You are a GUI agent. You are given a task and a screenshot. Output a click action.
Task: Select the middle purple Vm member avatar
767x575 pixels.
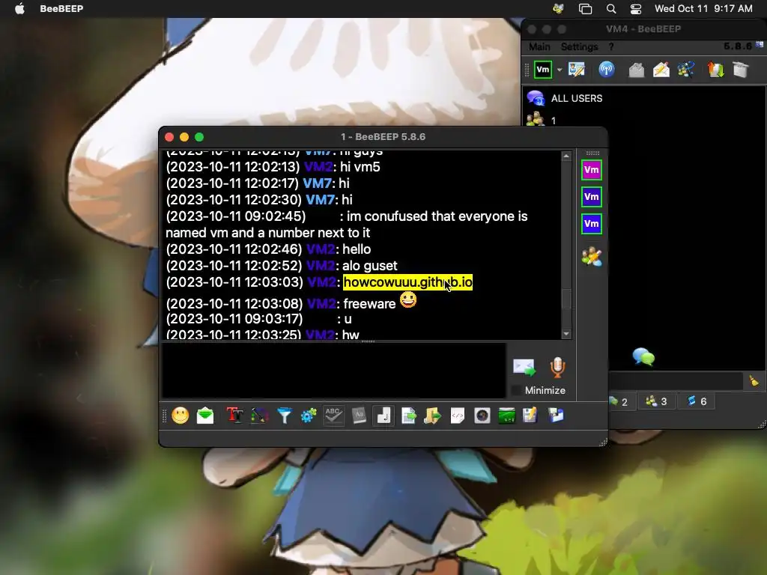tap(592, 197)
